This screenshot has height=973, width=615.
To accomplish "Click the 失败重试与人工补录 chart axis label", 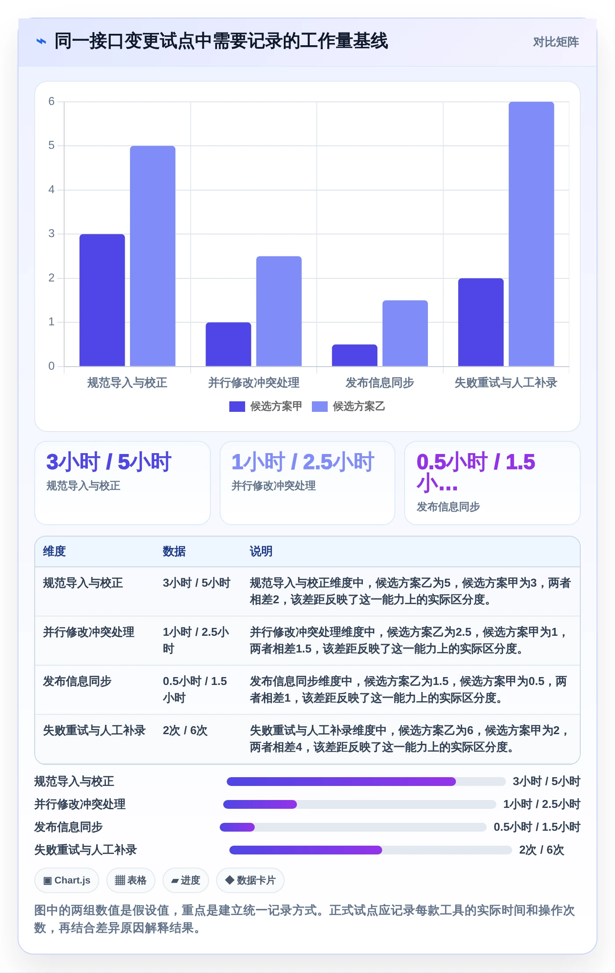I will pos(506,383).
